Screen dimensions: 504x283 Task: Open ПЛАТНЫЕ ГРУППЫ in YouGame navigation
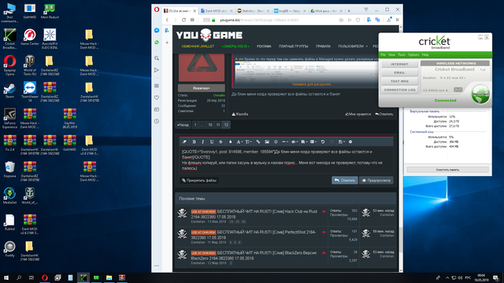coord(293,46)
